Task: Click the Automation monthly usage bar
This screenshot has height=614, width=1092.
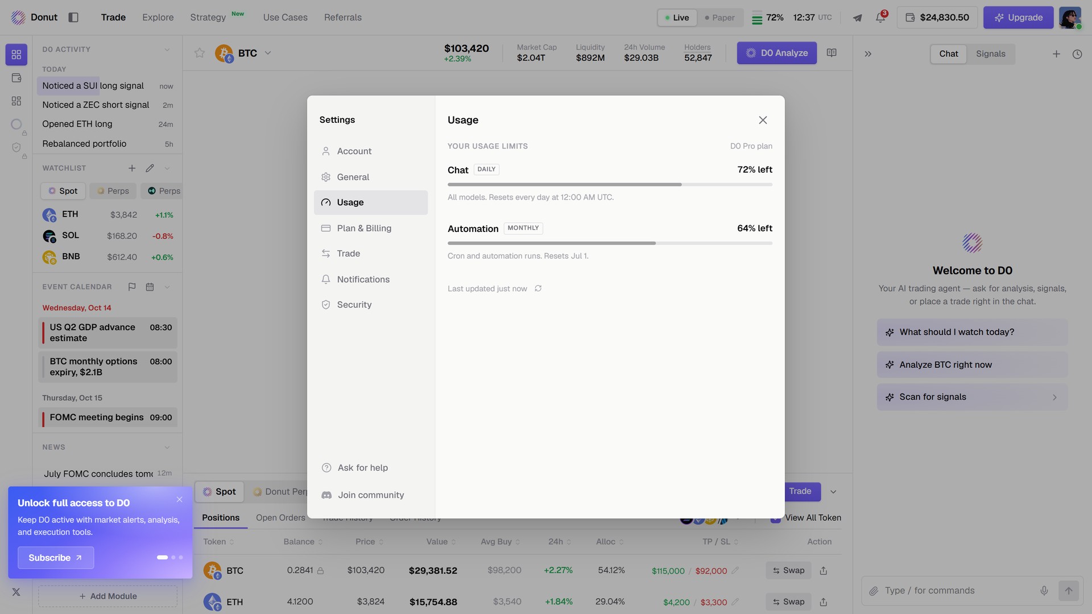Action: 610,243
